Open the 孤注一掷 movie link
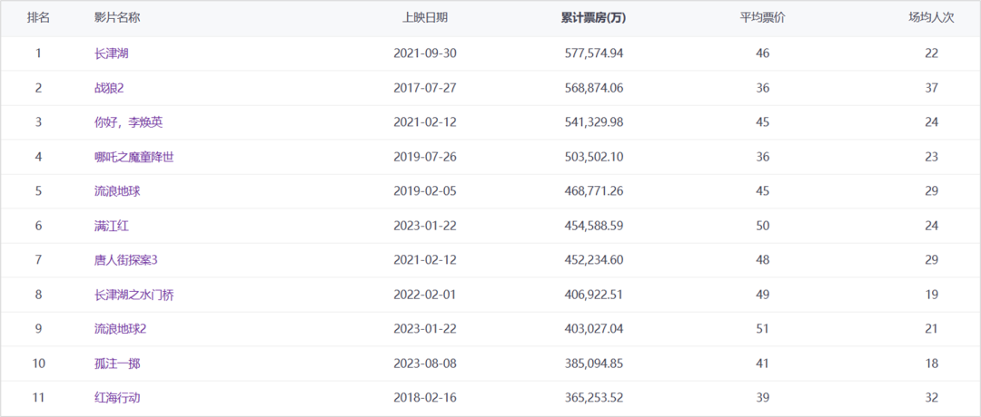The height and width of the screenshot is (417, 981). point(117,364)
